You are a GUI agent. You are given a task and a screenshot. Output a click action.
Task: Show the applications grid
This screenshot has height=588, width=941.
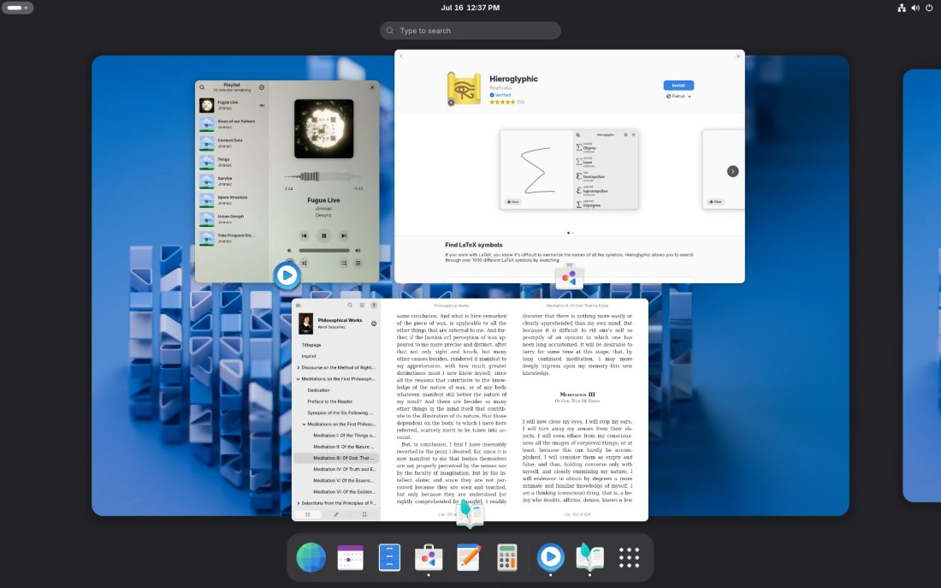click(629, 557)
